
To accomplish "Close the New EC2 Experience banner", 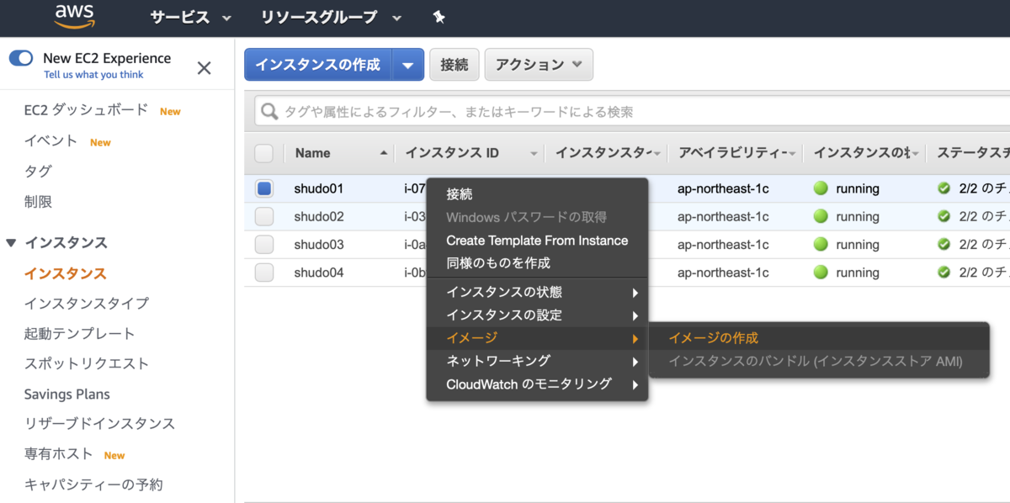I will click(x=204, y=68).
